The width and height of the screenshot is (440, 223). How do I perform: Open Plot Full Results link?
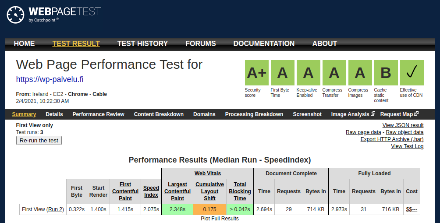(220, 219)
